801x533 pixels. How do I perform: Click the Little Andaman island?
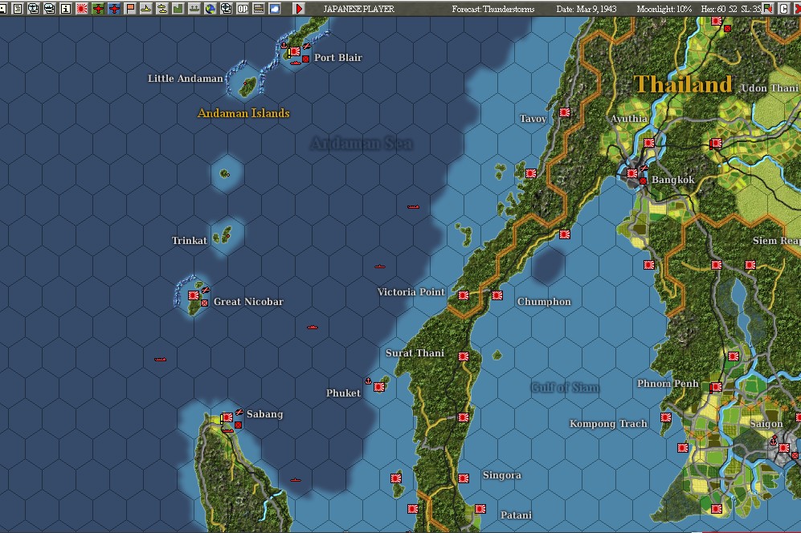pyautogui.click(x=247, y=87)
